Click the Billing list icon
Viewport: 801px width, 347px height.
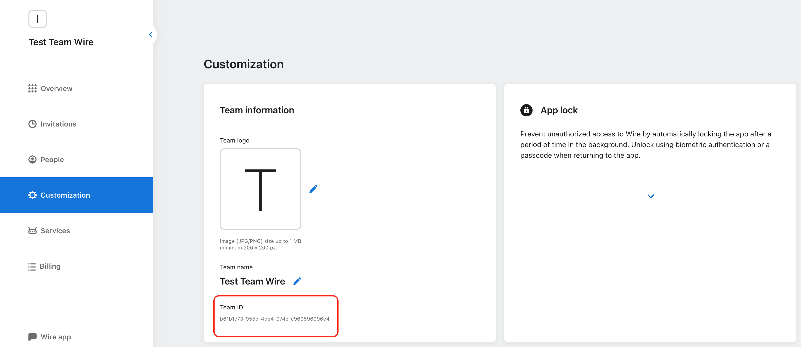coord(32,266)
